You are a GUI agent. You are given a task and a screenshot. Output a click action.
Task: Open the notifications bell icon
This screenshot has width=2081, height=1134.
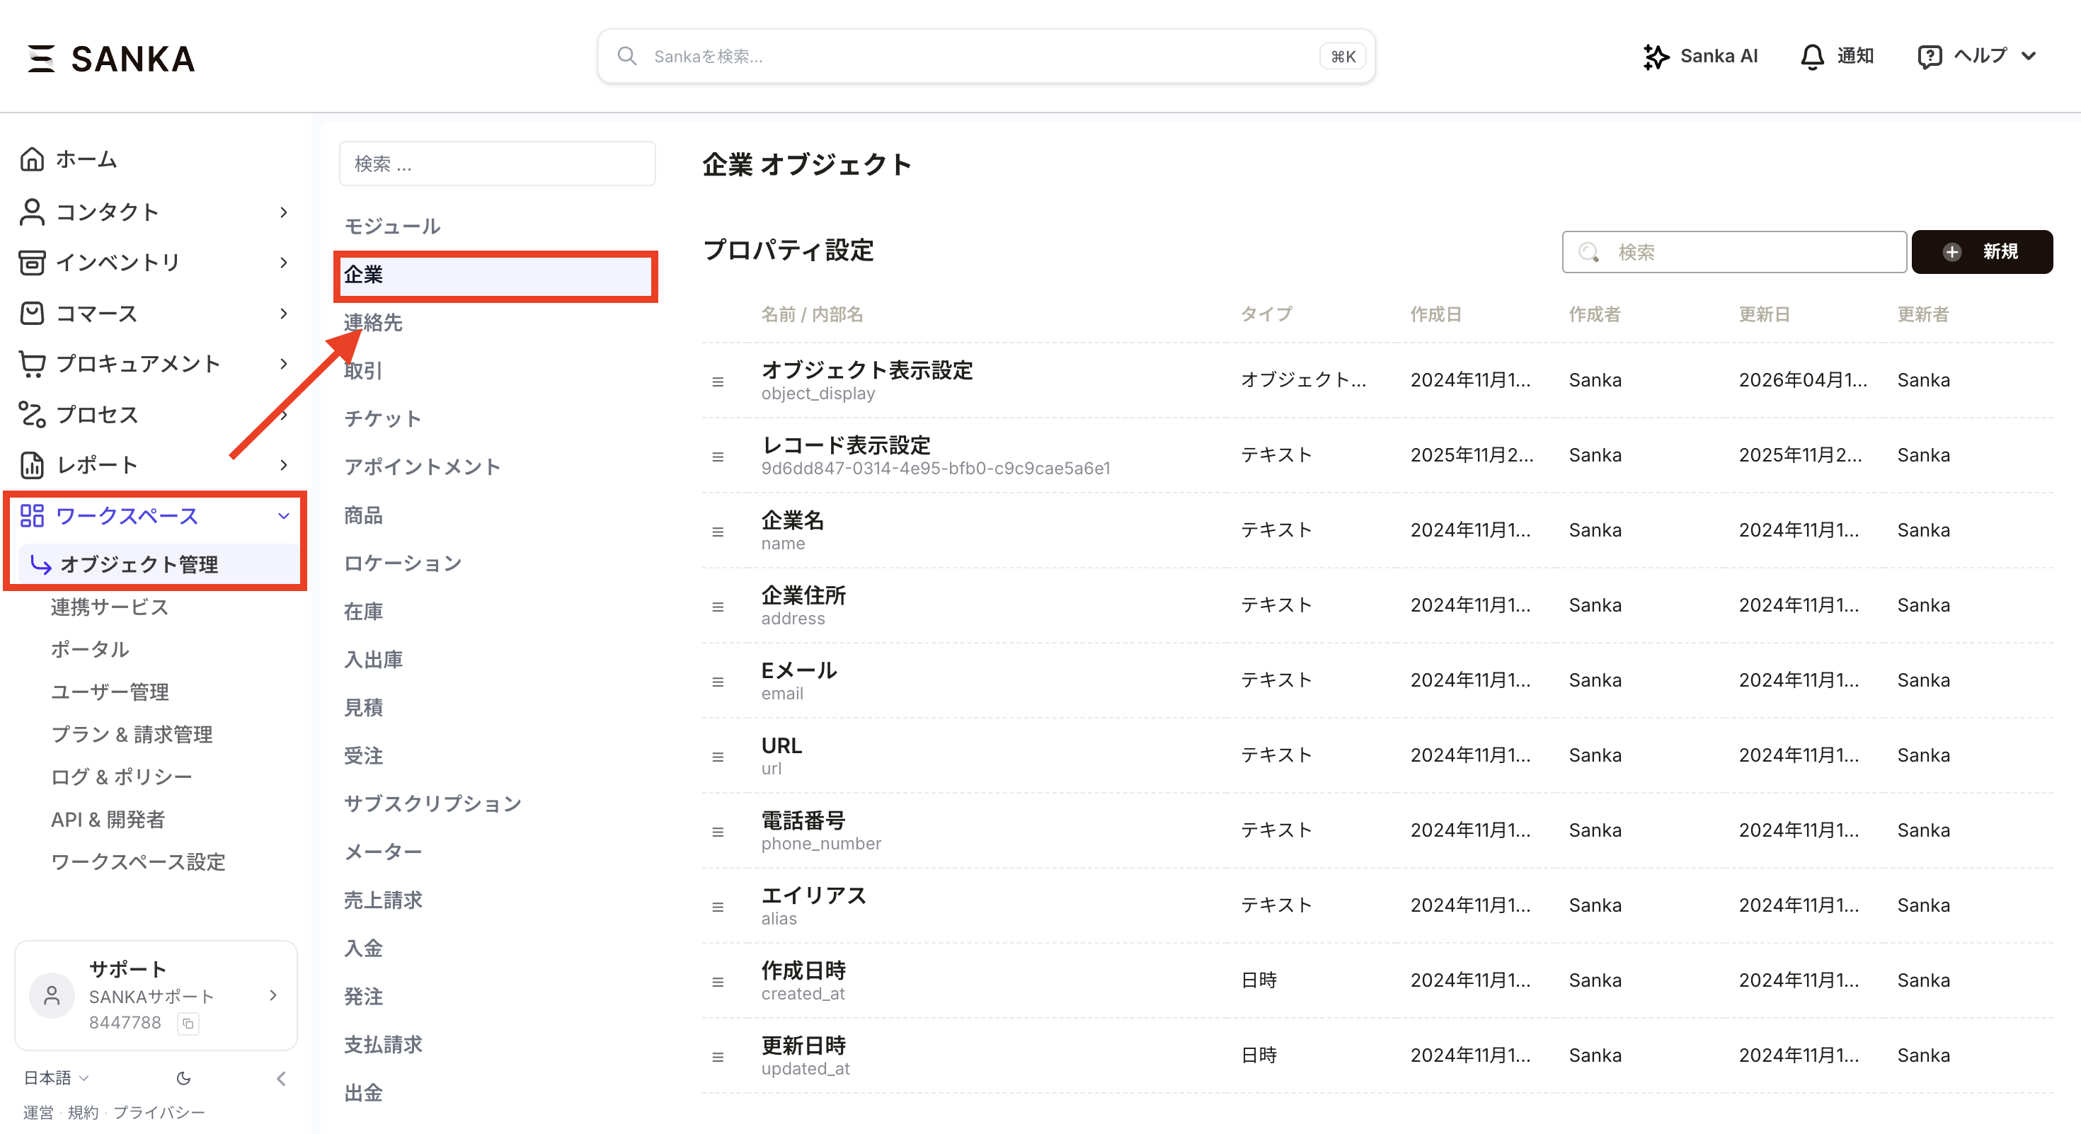(x=1812, y=57)
